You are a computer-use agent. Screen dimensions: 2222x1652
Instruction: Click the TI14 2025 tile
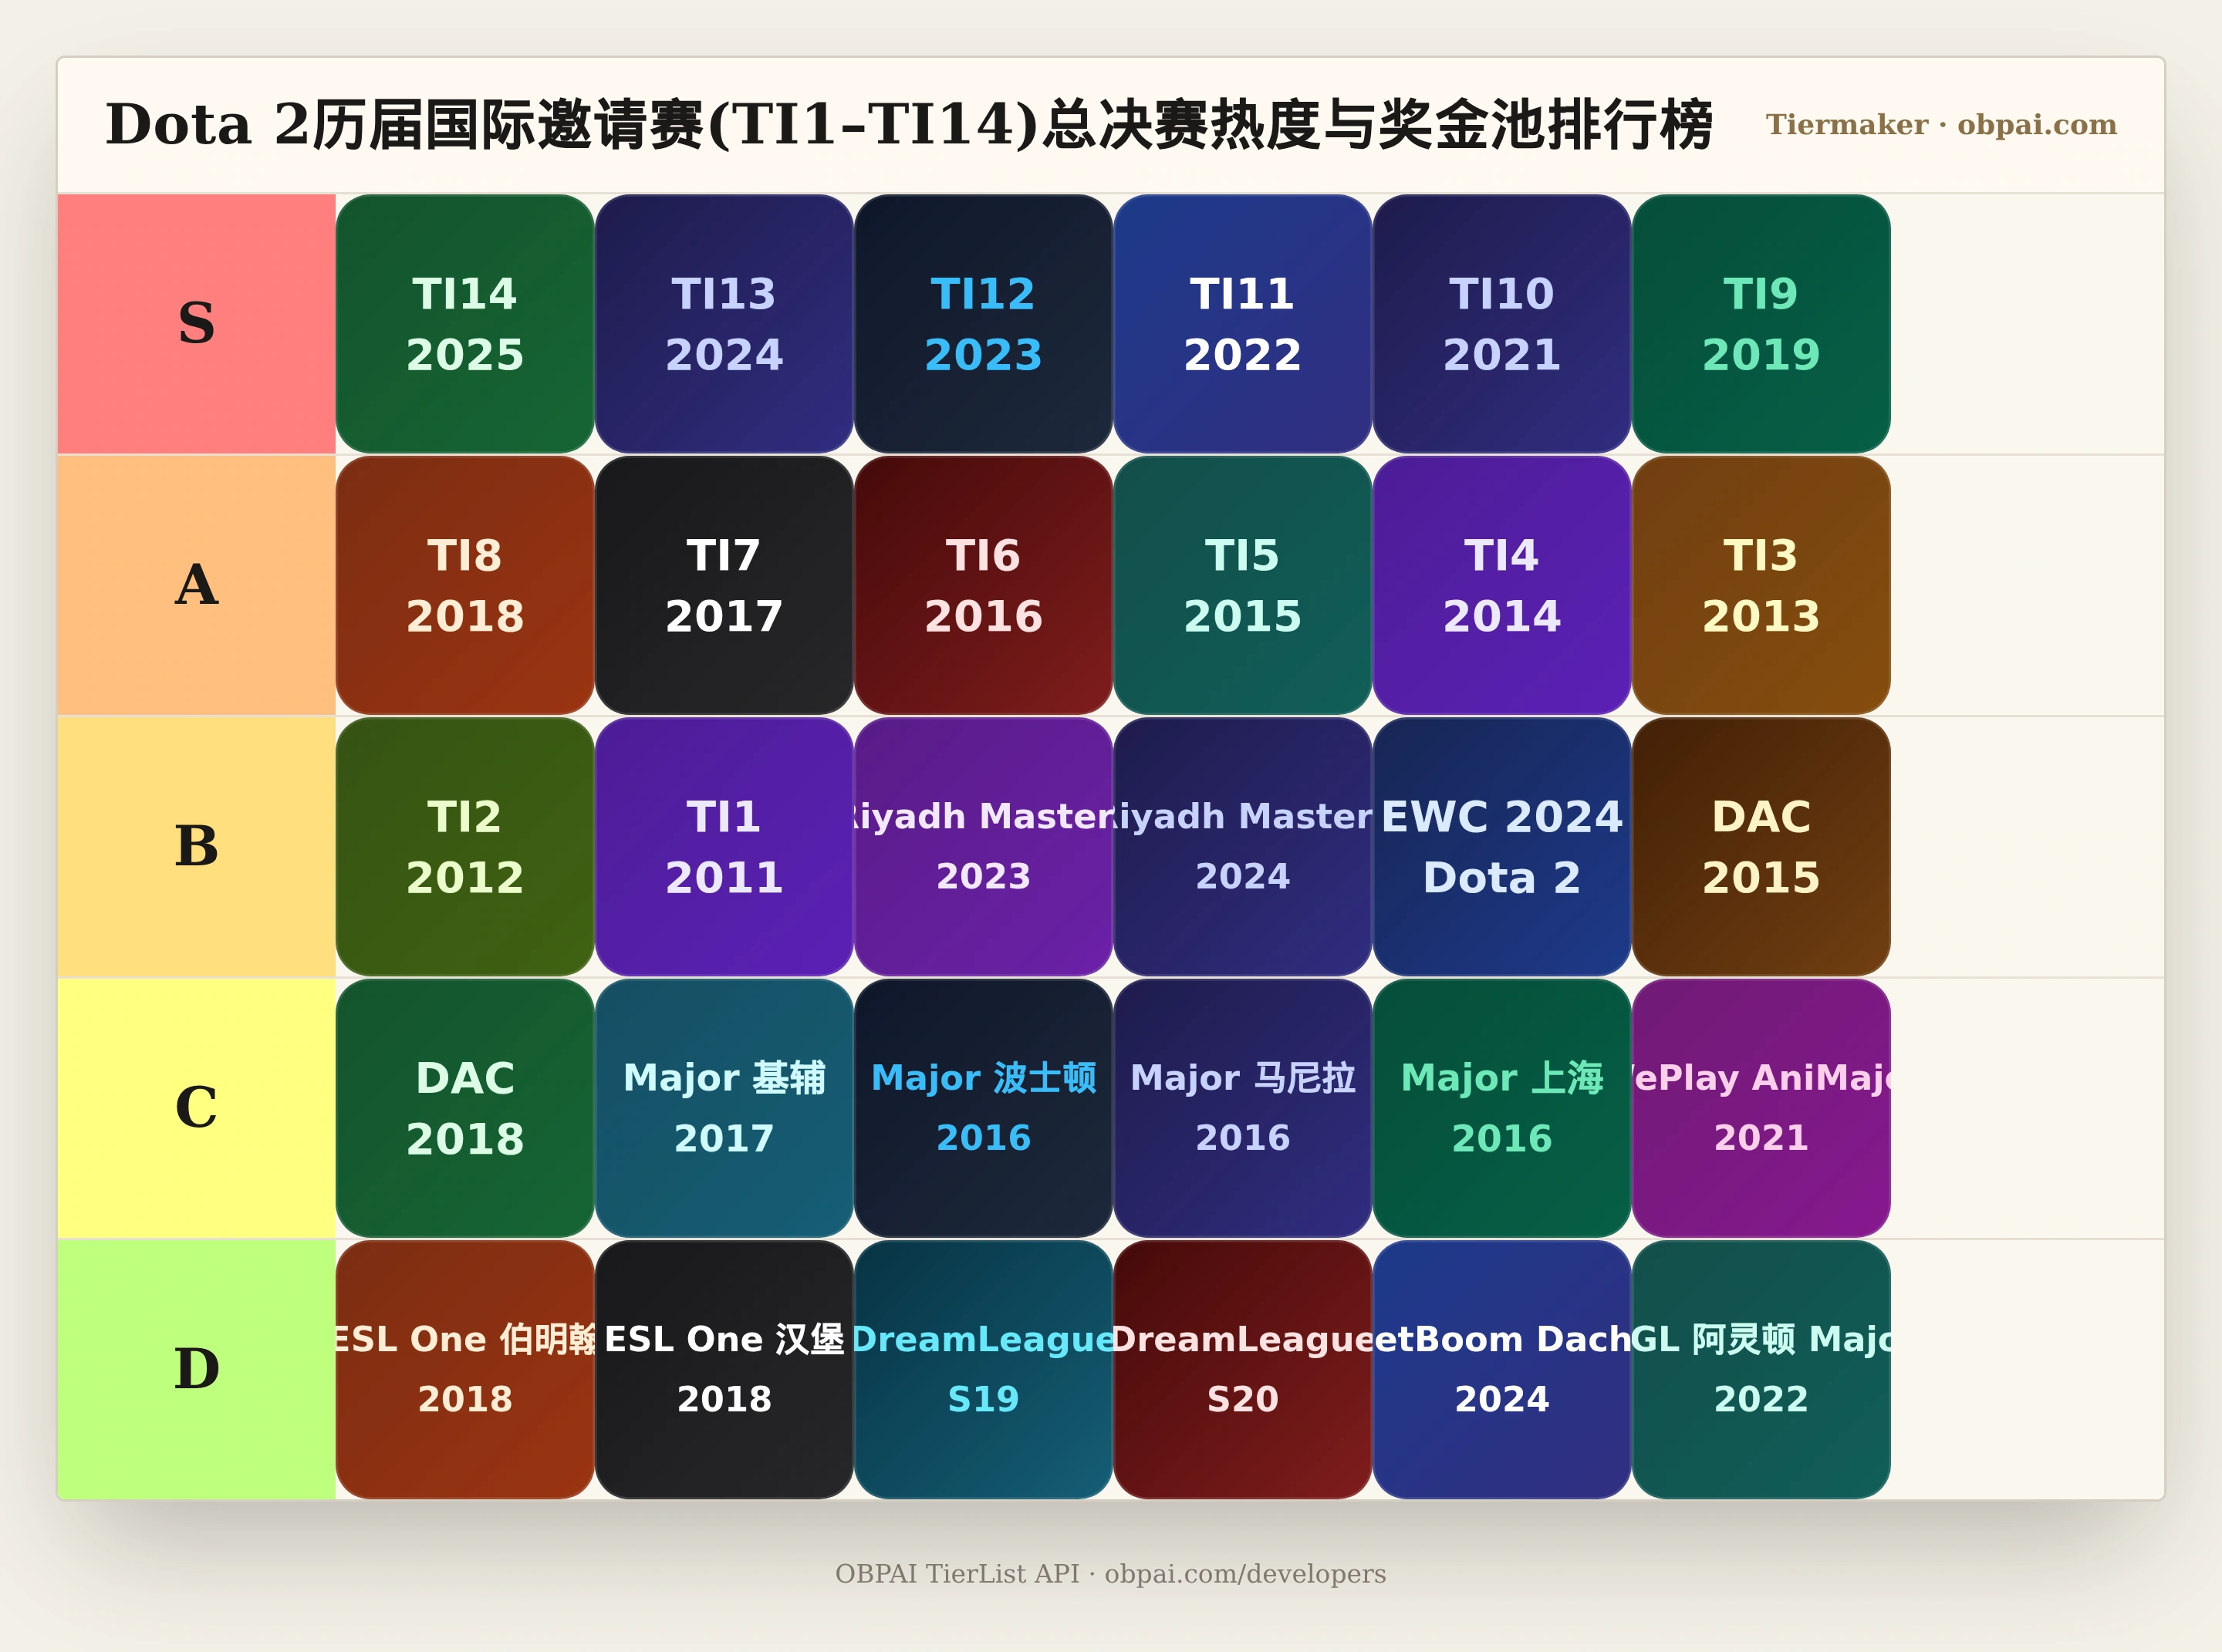tap(465, 324)
